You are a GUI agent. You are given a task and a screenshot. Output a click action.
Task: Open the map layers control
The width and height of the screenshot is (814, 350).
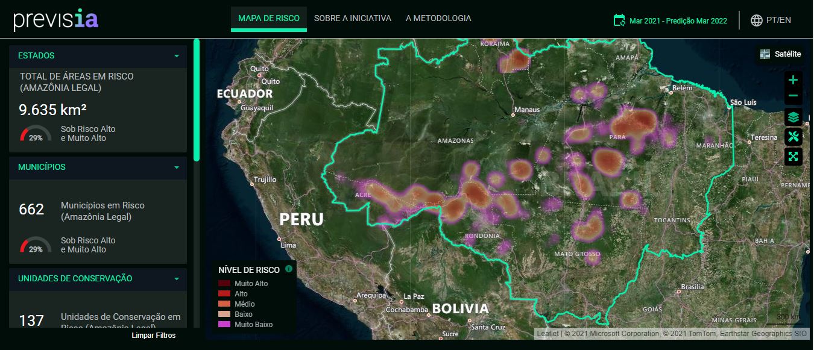pyautogui.click(x=793, y=117)
